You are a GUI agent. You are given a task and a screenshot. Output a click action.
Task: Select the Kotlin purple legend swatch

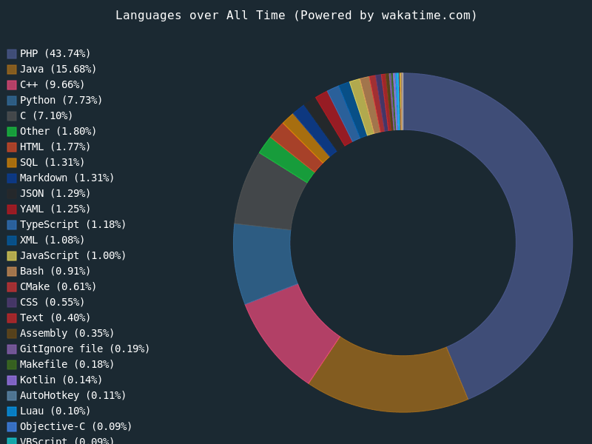pyautogui.click(x=12, y=380)
